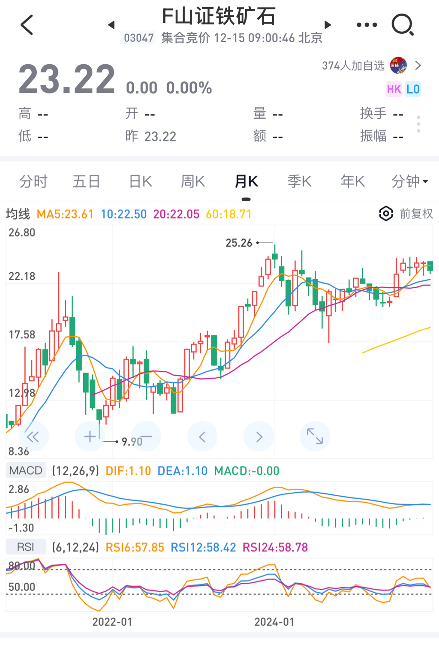
Task: Click the MACD indicator label
Action: coord(26,470)
